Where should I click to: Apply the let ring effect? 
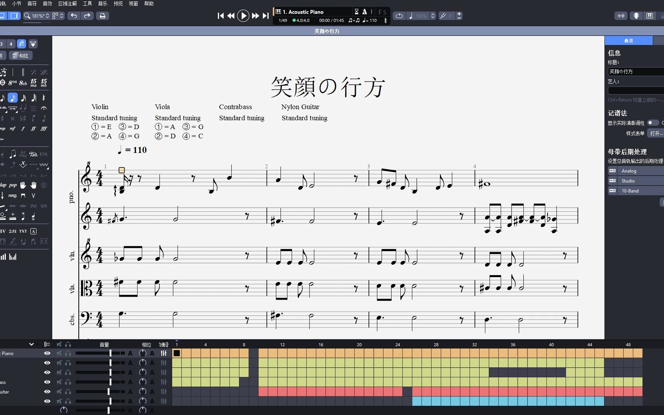[23, 154]
